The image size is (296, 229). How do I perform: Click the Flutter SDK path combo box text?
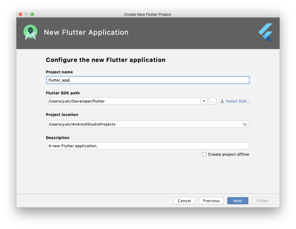124,101
